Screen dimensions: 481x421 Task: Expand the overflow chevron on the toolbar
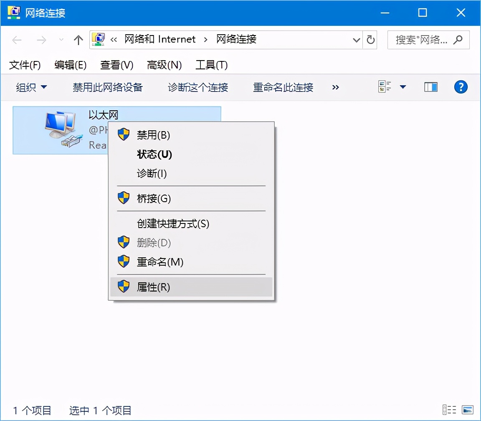pos(335,87)
